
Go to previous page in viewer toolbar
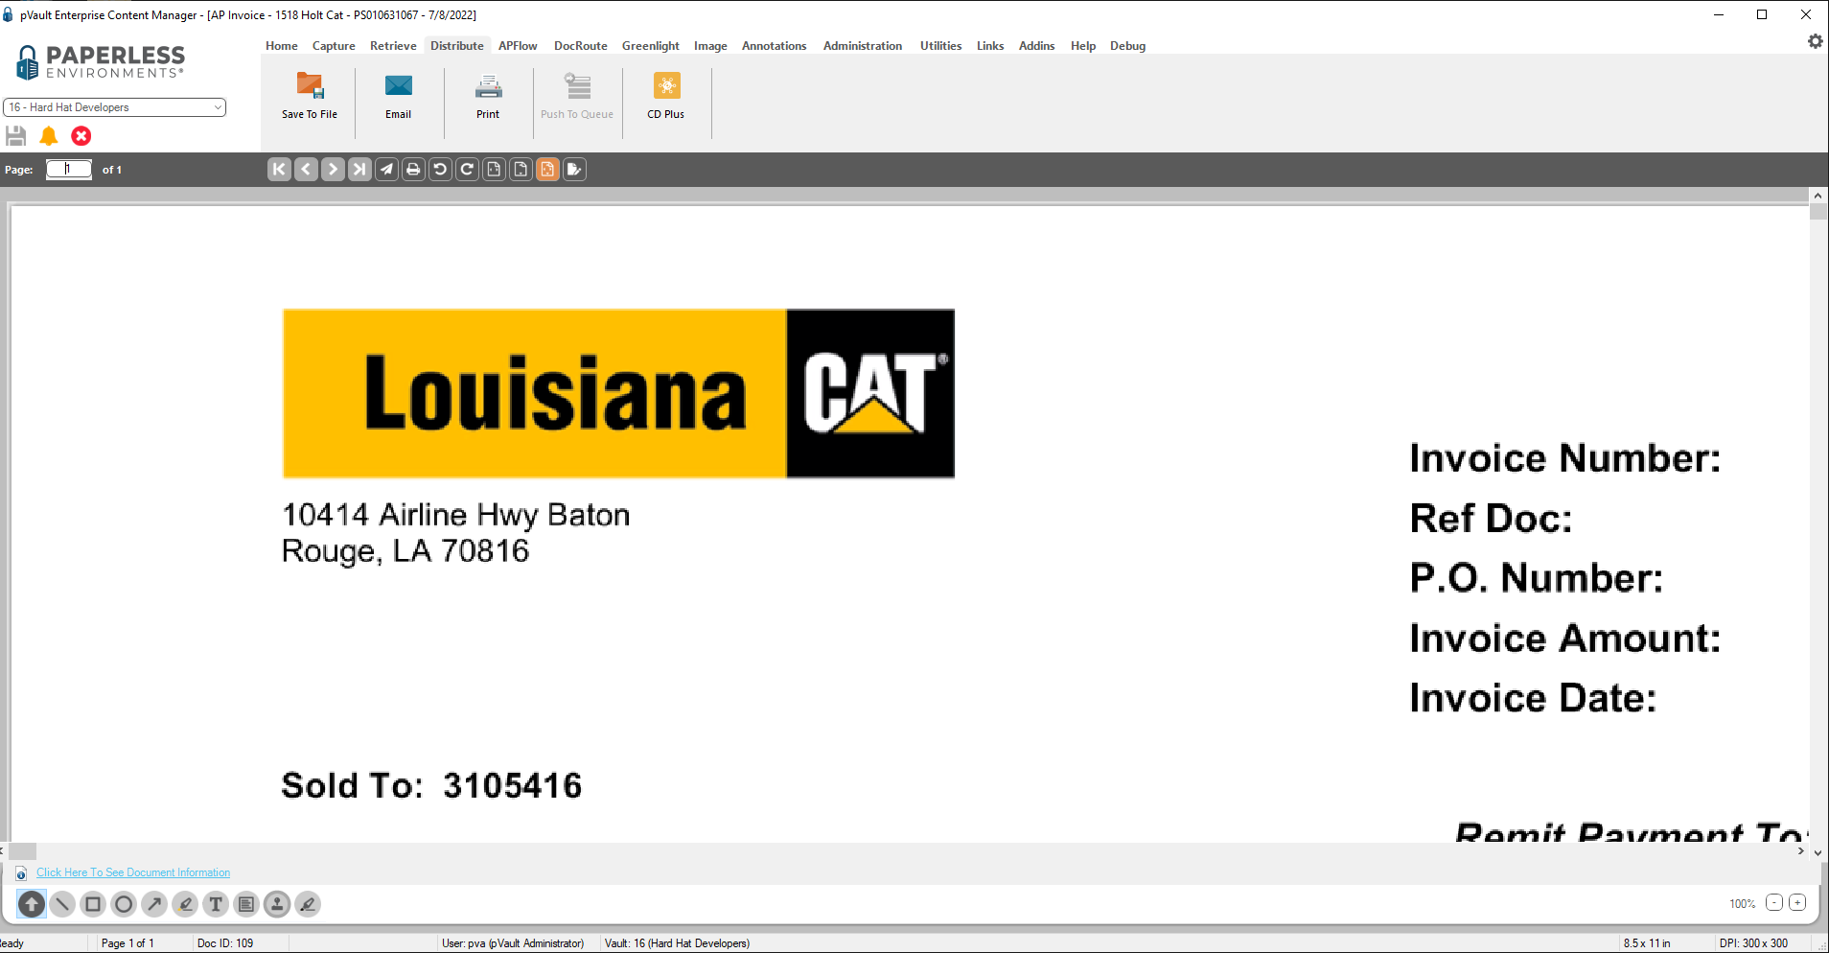pos(306,170)
